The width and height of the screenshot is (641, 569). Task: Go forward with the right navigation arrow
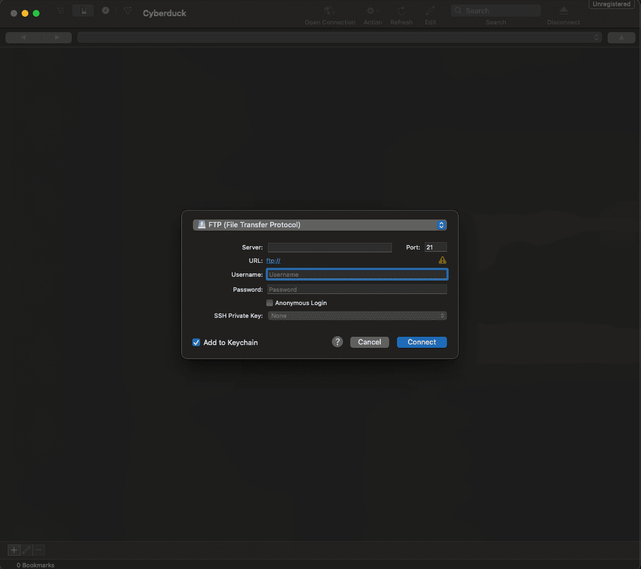tap(56, 38)
